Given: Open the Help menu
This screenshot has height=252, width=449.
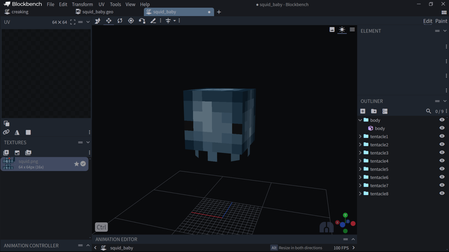Looking at the screenshot, I should (145, 4).
